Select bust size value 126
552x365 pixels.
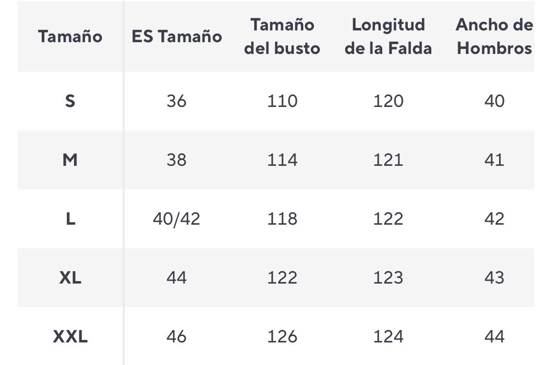[x=282, y=337]
